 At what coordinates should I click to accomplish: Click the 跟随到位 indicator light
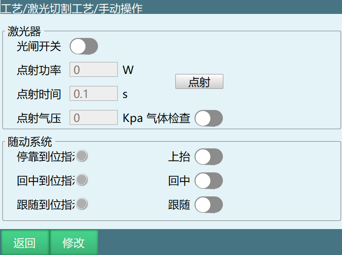click(x=82, y=204)
